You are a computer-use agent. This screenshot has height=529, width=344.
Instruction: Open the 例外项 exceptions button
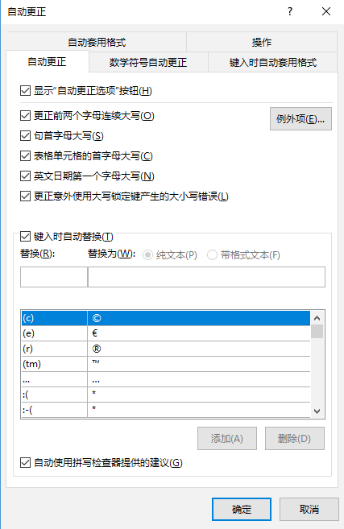click(x=300, y=118)
